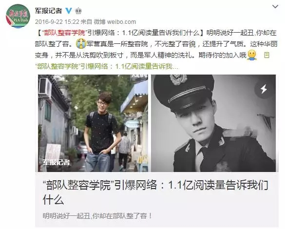285x229 pixels.
Task: Click the smiling yellow emoji
Action: tap(252, 55)
